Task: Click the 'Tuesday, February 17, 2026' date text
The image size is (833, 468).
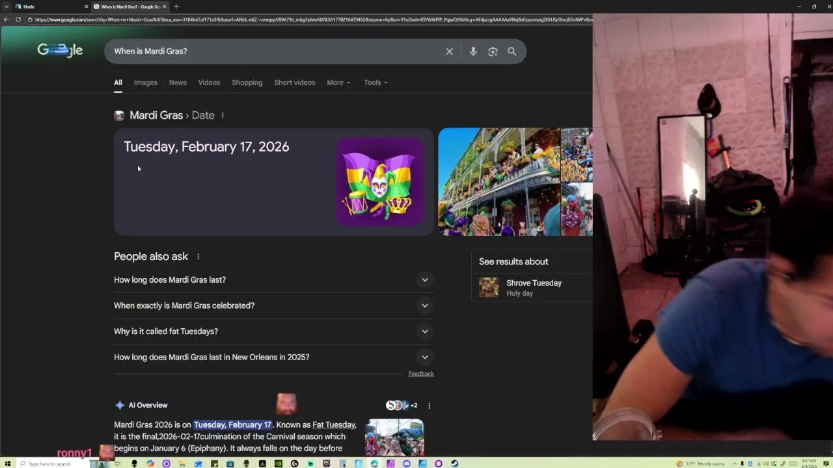Action: pyautogui.click(x=206, y=147)
